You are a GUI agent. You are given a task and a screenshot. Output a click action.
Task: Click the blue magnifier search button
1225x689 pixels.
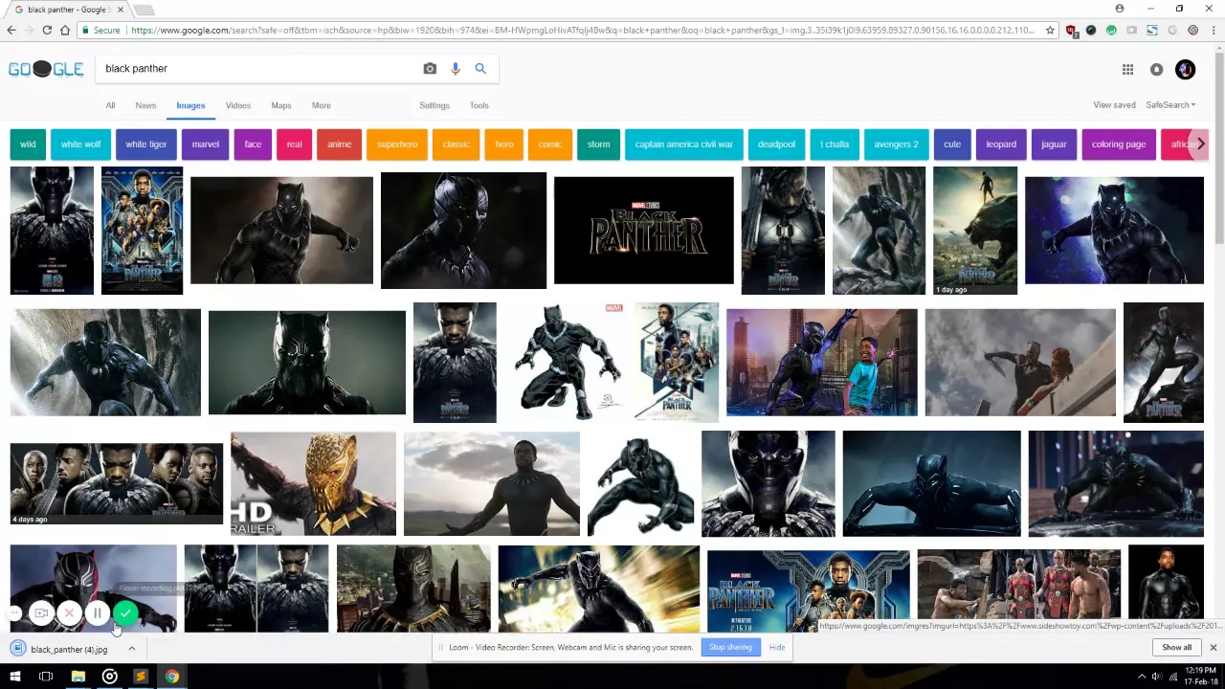click(x=480, y=69)
